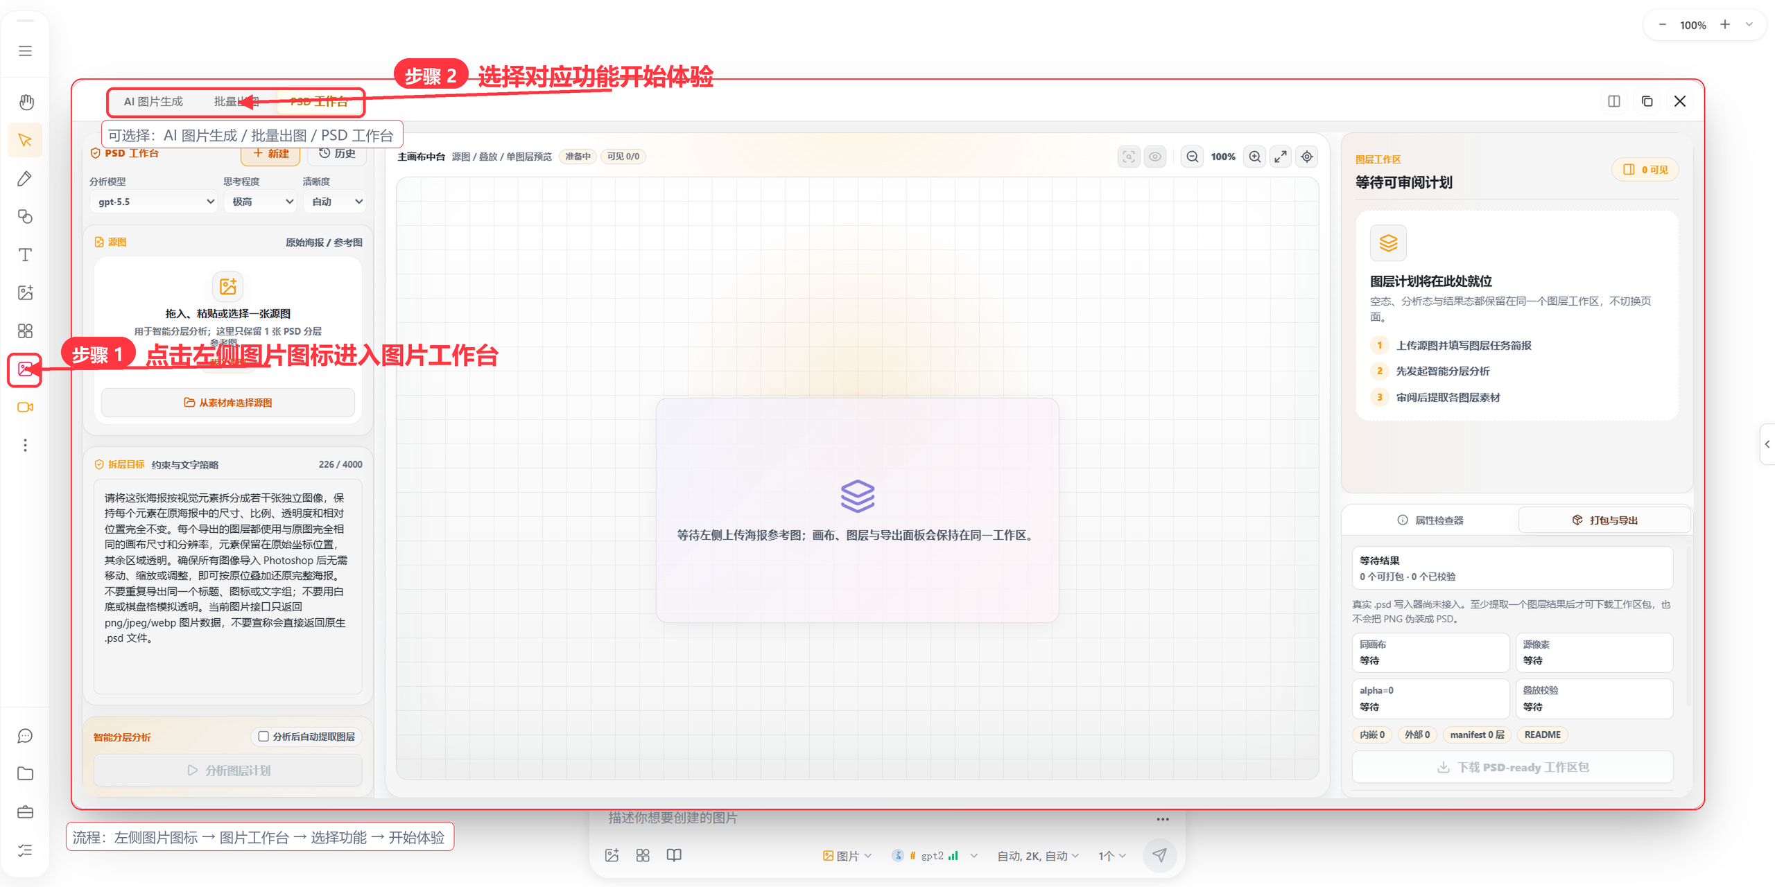The width and height of the screenshot is (1775, 887).
Task: Click 下载 PSD-ready 工作区包 button
Action: [1512, 767]
